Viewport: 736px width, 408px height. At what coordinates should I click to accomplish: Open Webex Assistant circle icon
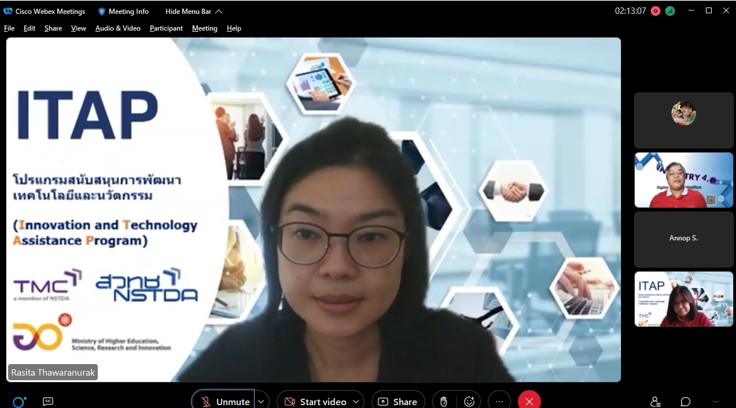click(x=19, y=401)
